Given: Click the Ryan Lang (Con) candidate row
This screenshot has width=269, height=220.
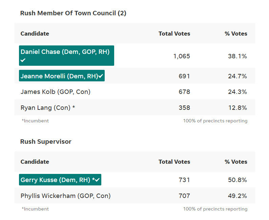Looking at the screenshot, I should coord(135,107).
